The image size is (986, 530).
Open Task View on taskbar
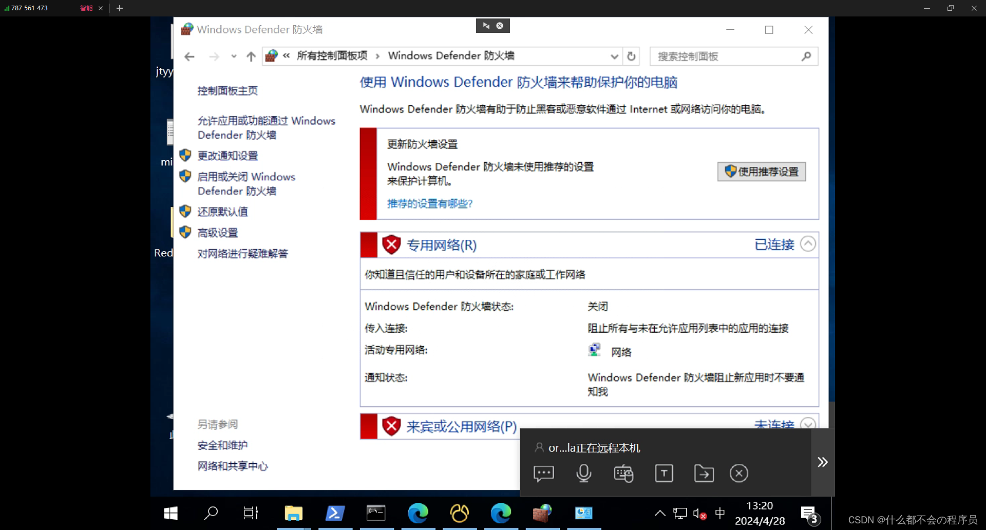251,513
